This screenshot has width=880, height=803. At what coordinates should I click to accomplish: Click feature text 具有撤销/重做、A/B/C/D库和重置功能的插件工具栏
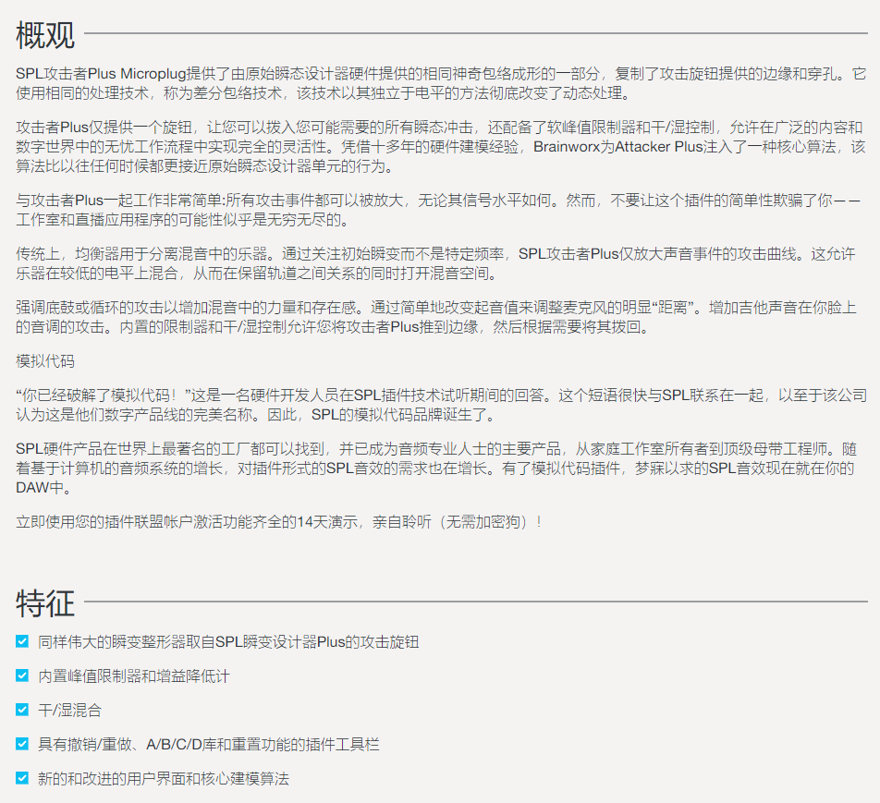coord(208,744)
